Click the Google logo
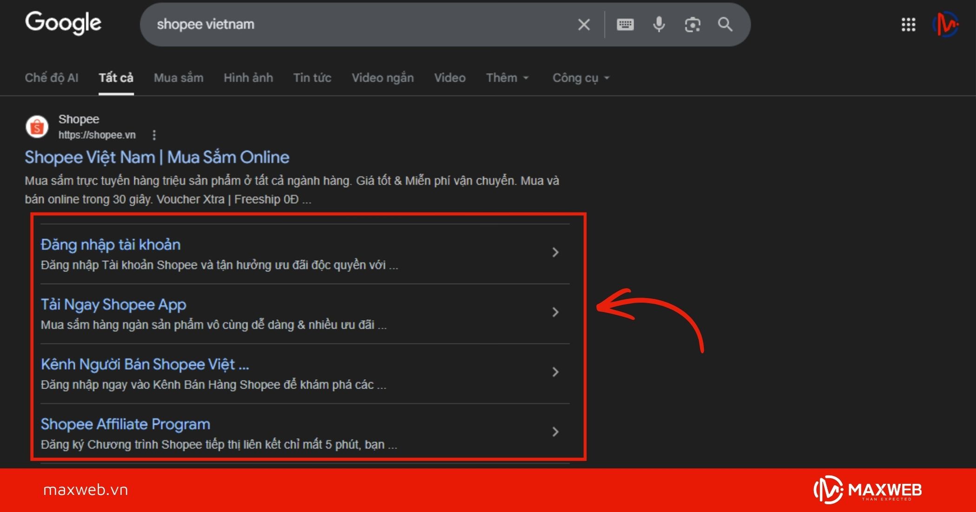 (63, 22)
